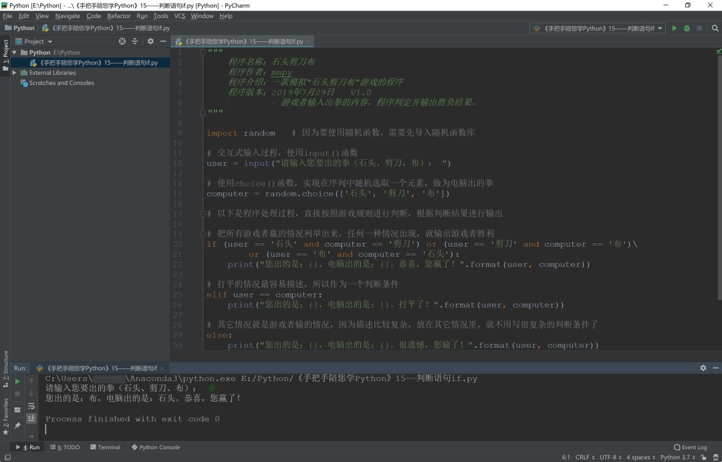Open the Event Log

click(x=690, y=447)
